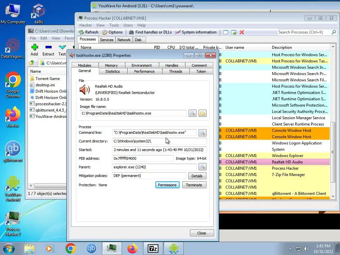Inspect image file via magnifier button

click(193, 113)
